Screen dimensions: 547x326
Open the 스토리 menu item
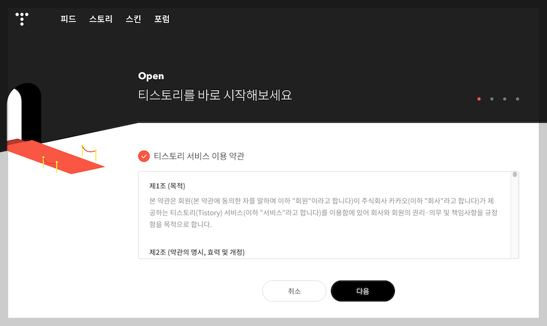100,19
